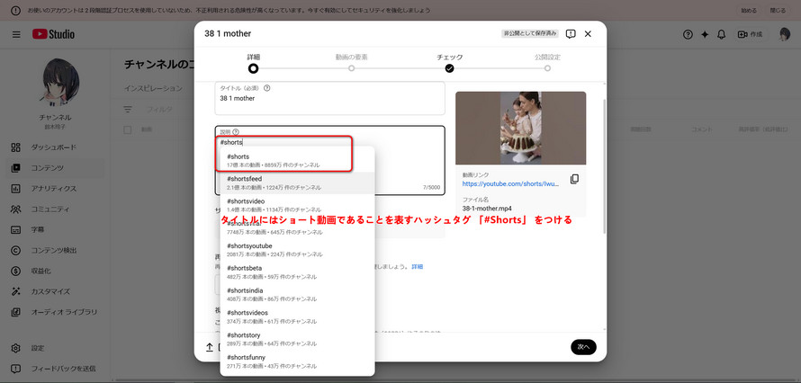801x383 pixels.
Task: Open コンテンツ検出 in the sidebar
Action: [54, 251]
